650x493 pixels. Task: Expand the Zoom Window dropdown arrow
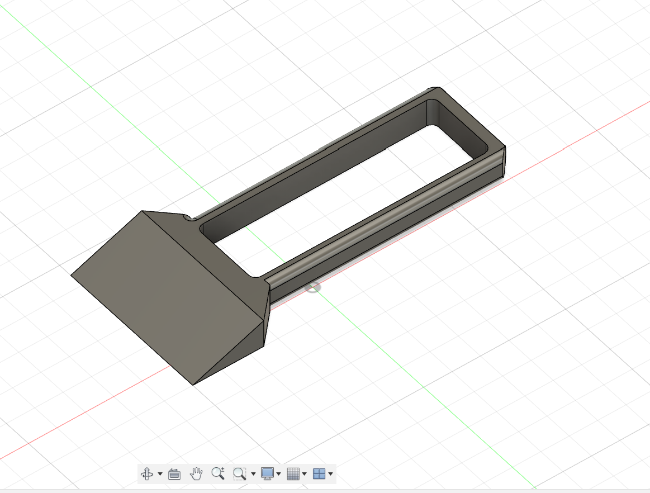[253, 474]
